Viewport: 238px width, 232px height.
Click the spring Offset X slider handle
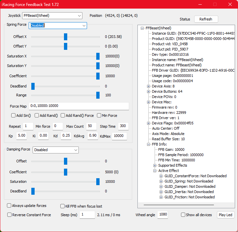pos(66,37)
